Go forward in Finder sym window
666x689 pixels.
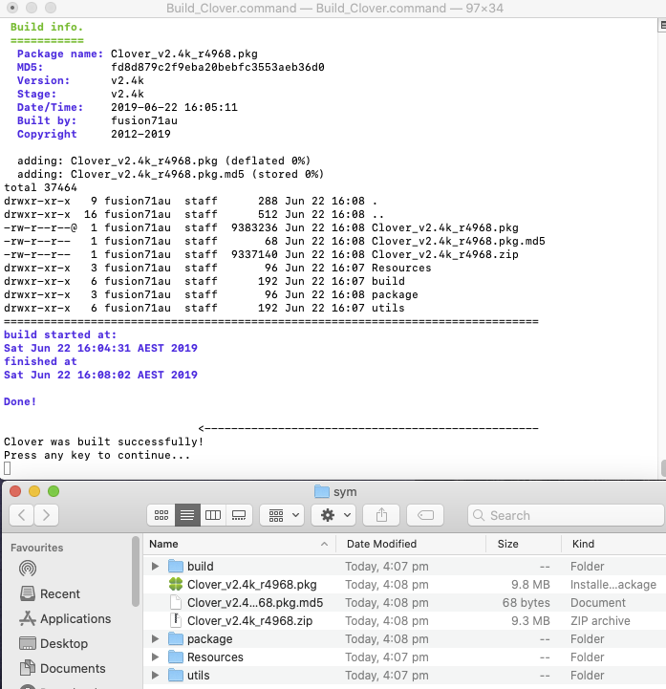click(47, 515)
